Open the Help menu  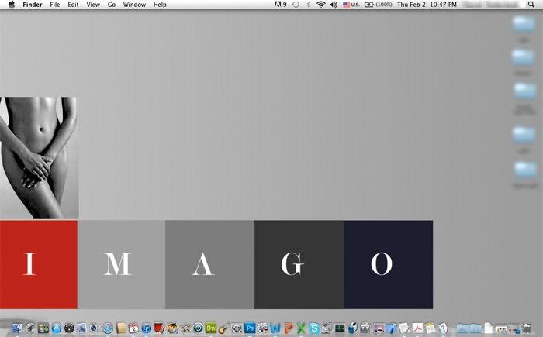tap(160, 5)
